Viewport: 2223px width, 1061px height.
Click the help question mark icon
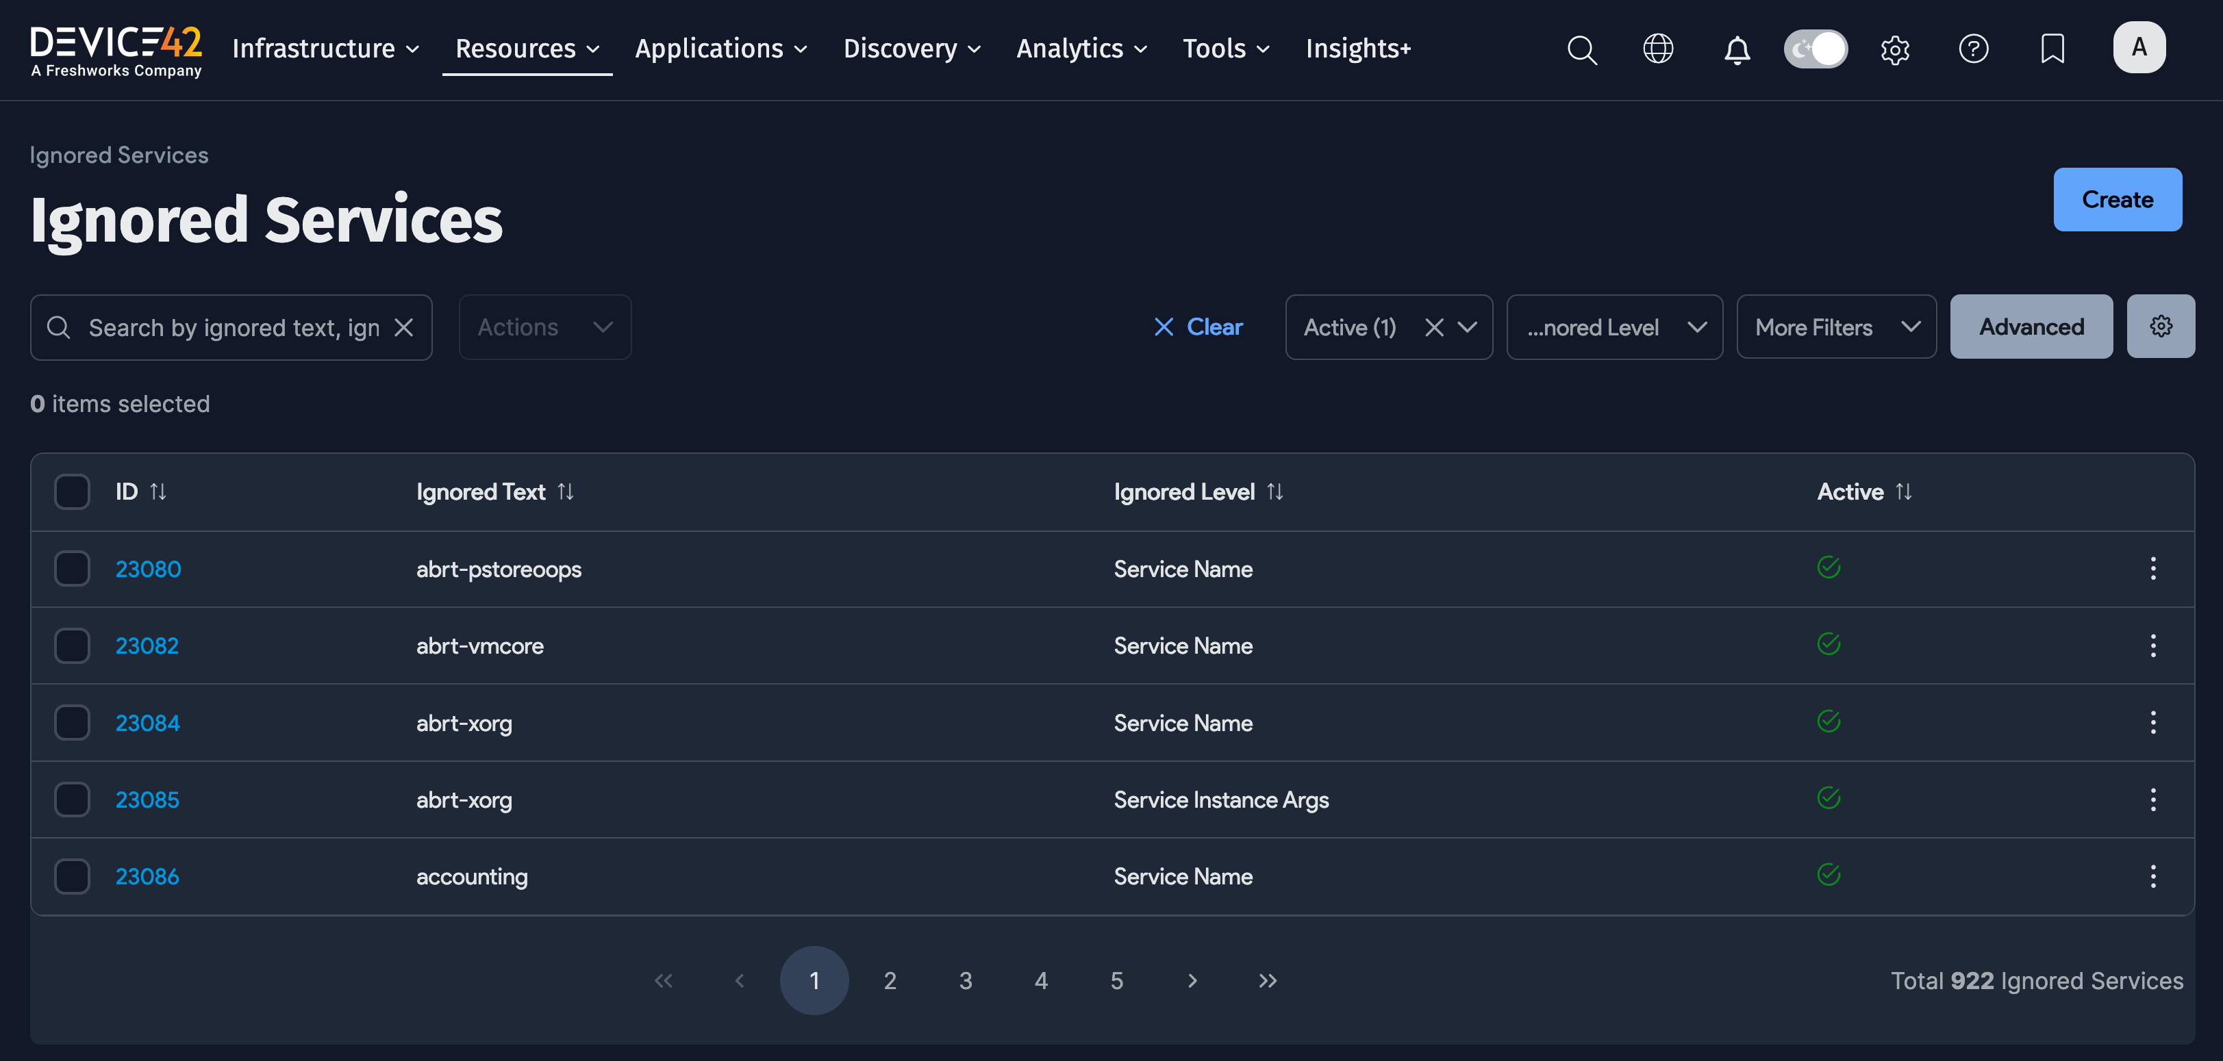point(1973,49)
